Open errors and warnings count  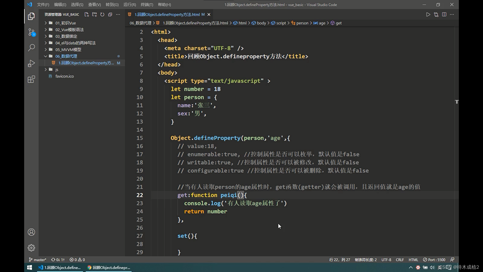(x=77, y=260)
